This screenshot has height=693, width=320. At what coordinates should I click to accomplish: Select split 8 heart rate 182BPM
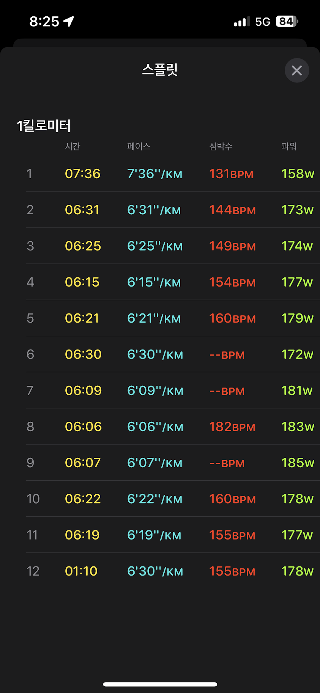(232, 427)
